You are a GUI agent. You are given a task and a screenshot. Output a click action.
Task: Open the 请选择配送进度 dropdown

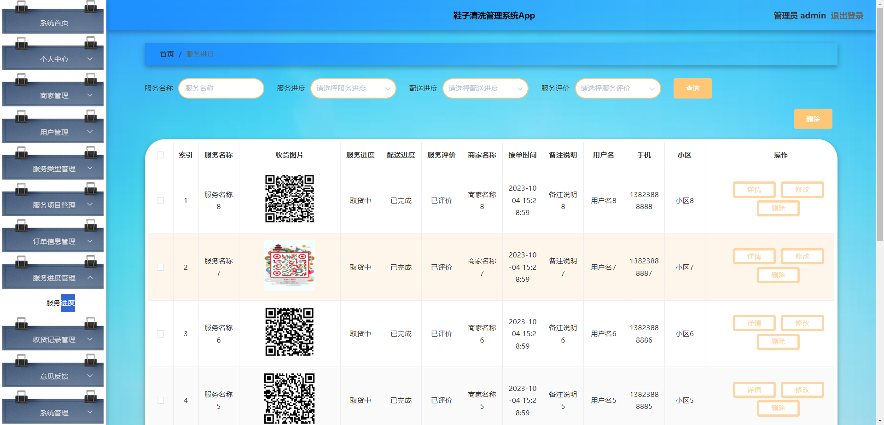(485, 88)
